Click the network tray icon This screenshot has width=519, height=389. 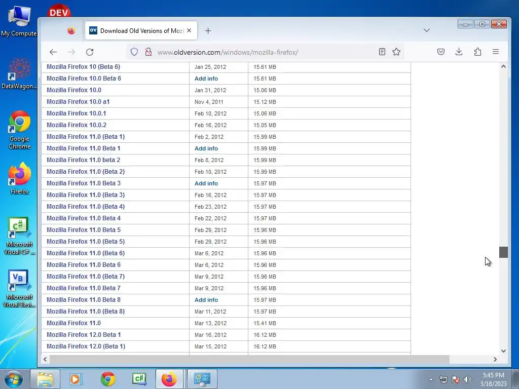point(443,379)
